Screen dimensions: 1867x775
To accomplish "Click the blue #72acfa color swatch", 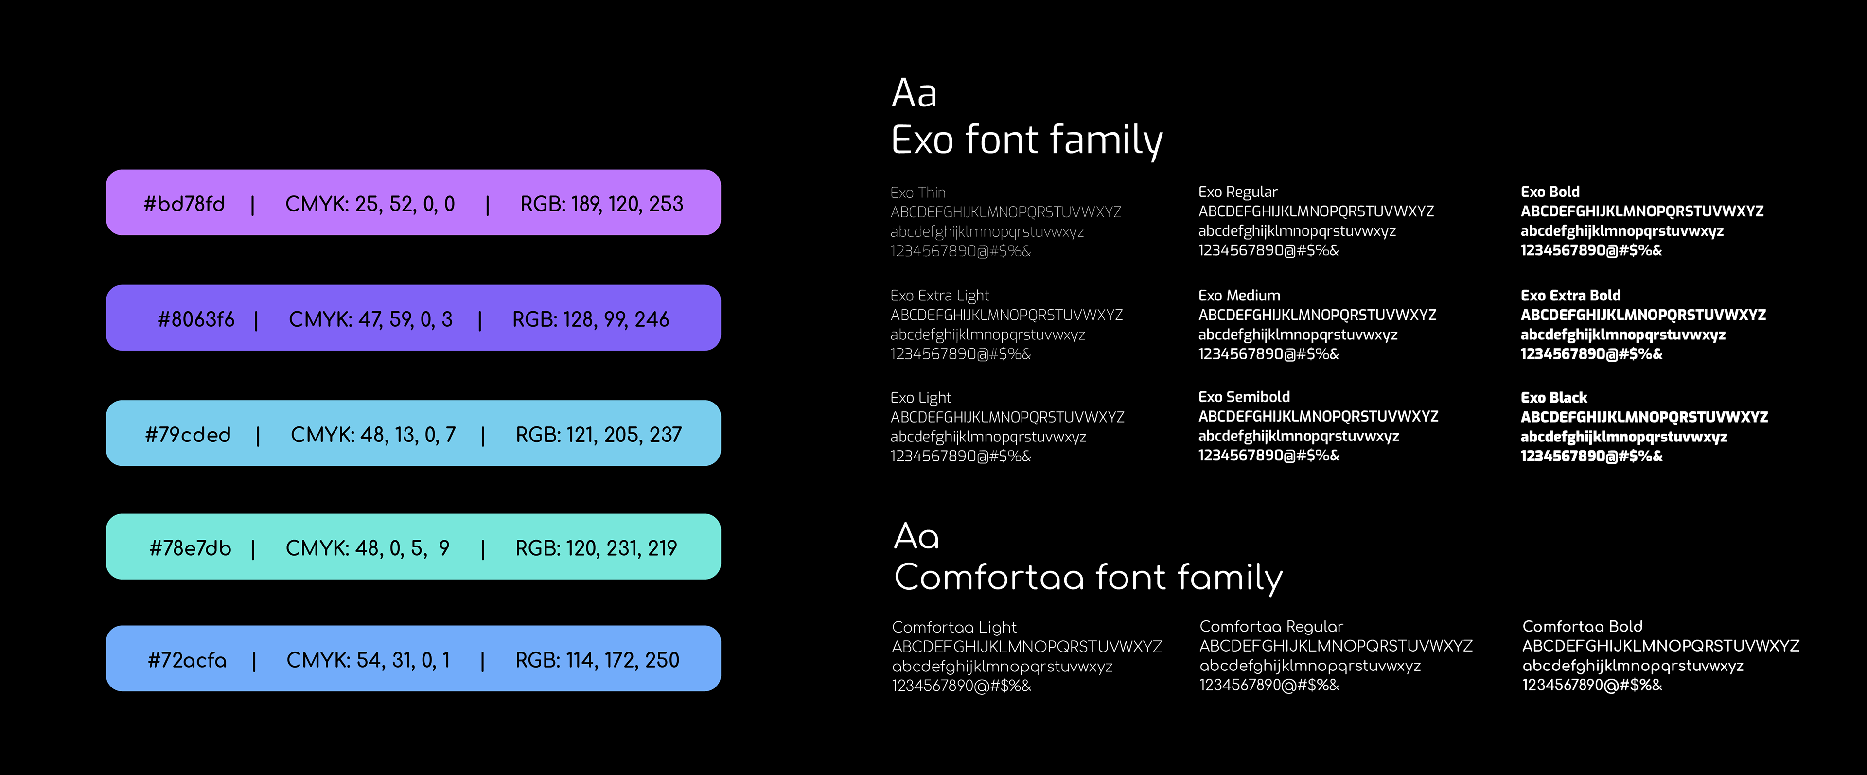I will 413,658.
